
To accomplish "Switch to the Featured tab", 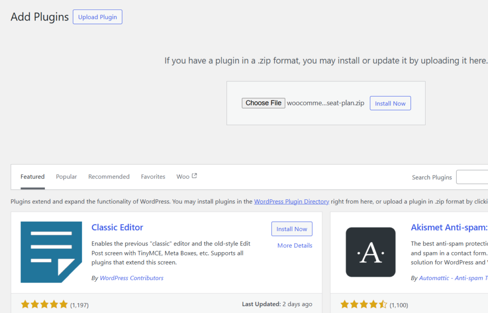I will 32,177.
